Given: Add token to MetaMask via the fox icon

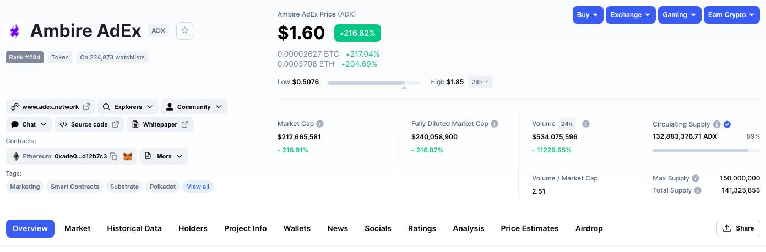Looking at the screenshot, I should [127, 156].
